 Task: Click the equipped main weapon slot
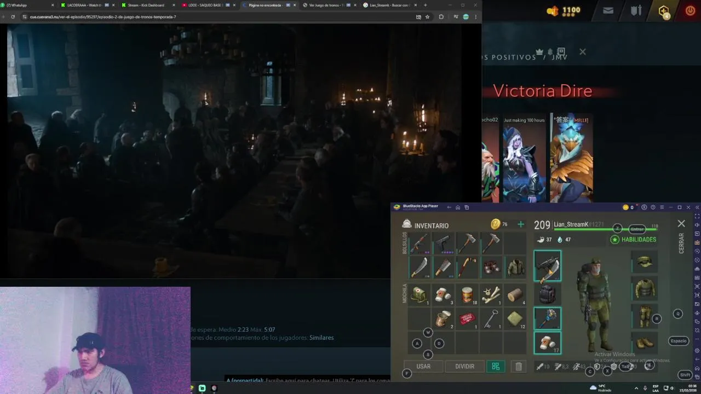(x=548, y=266)
